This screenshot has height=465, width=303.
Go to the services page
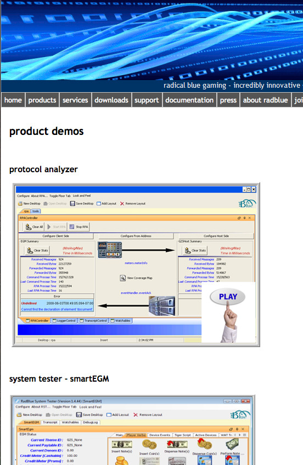point(75,100)
